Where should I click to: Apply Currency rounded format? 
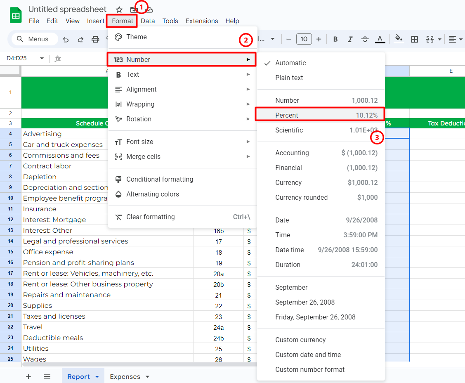[321, 198]
